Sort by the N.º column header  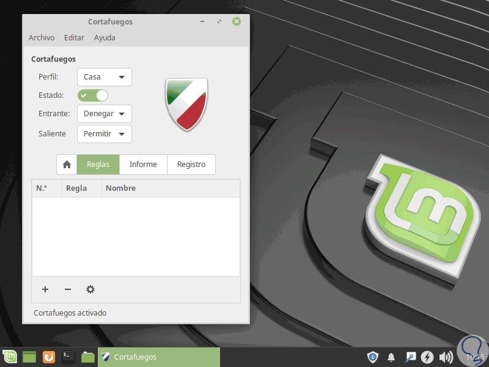(47, 188)
